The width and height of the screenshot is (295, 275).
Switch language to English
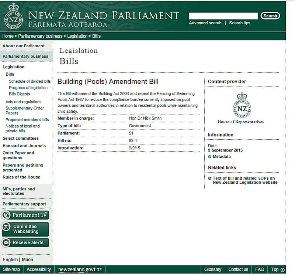pos(10,260)
